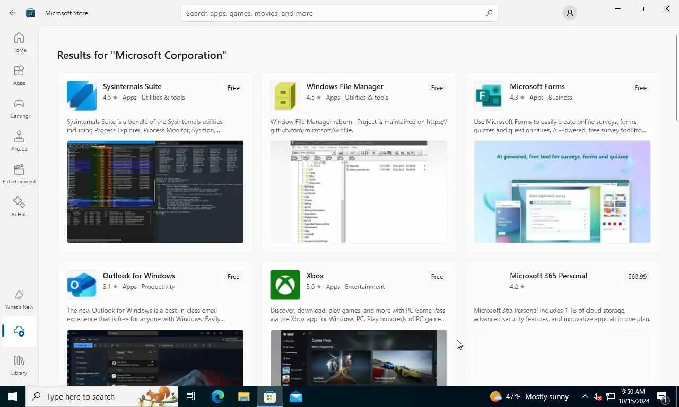Open Xbox app title
679x407 pixels.
315,276
